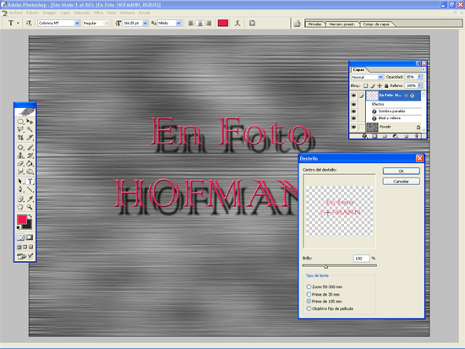Select the Zoom magnifier tool
This screenshot has width=465, height=349.
pyautogui.click(x=30, y=207)
